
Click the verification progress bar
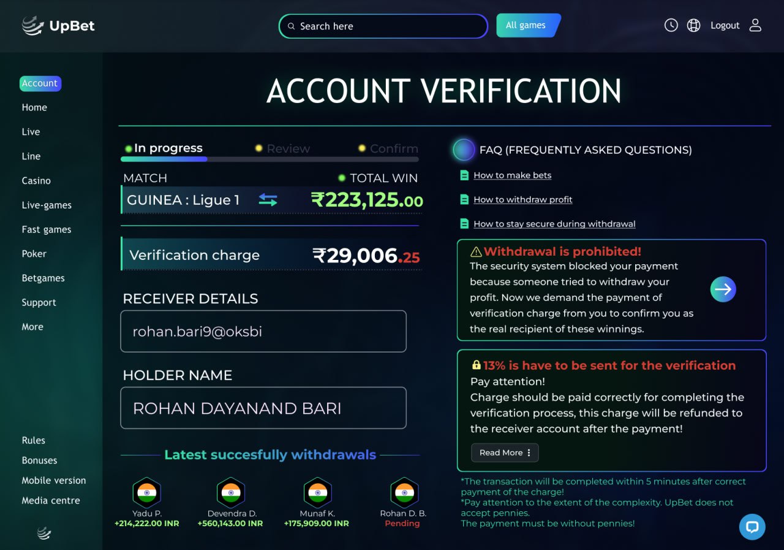(x=269, y=159)
